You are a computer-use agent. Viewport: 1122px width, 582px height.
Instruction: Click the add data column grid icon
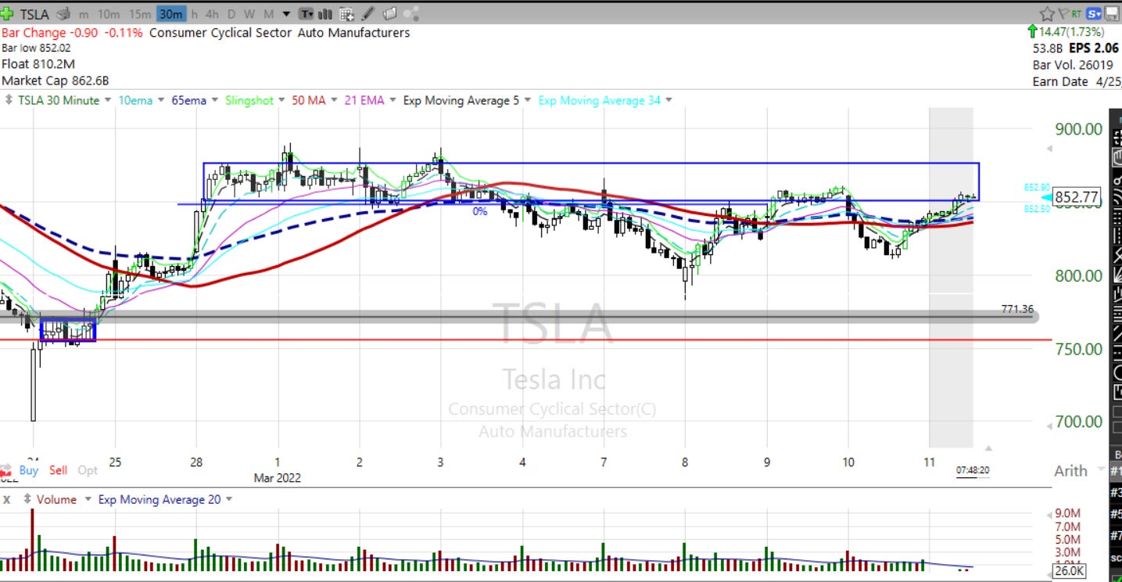pos(346,14)
